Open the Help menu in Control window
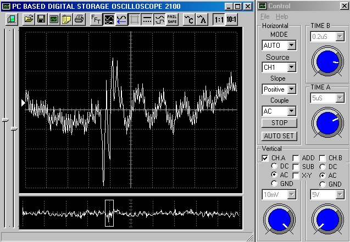This screenshot has height=242, width=350. coord(282,17)
